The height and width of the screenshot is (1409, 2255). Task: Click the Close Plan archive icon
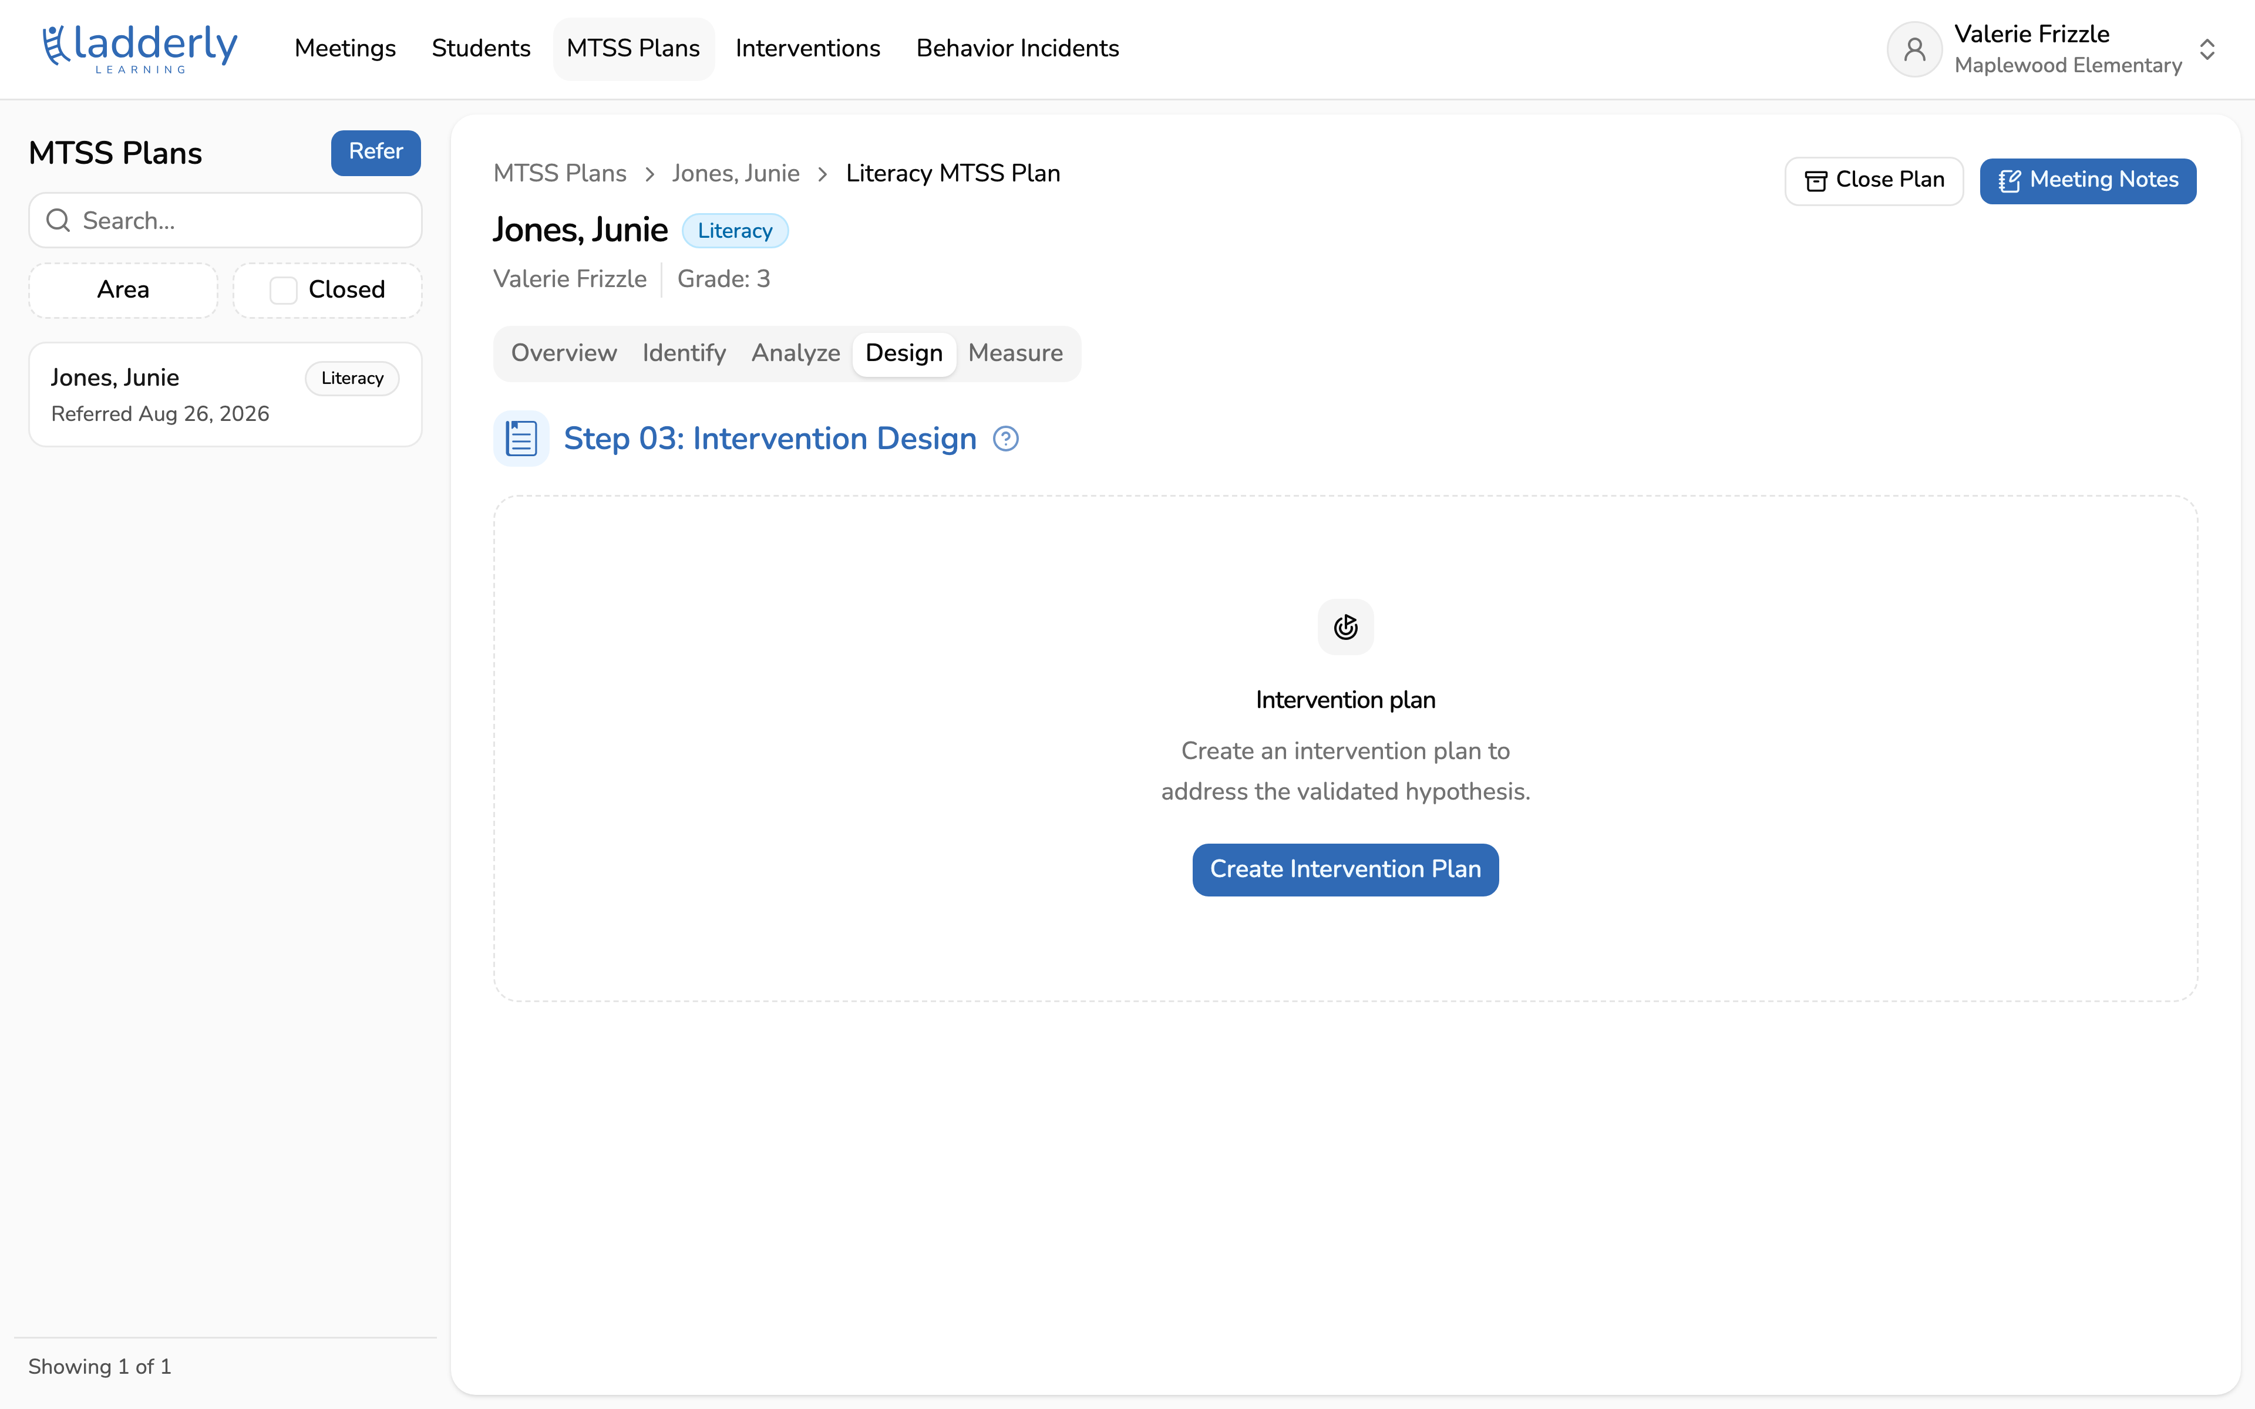1815,181
